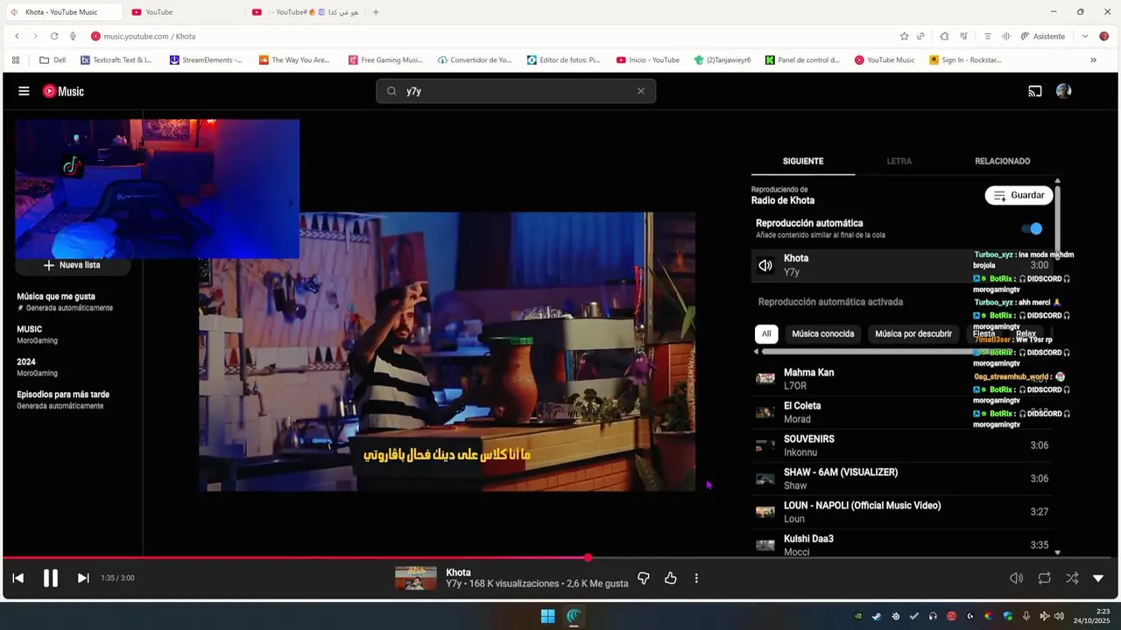Play SOUVENIRS by Inkonnu

pyautogui.click(x=902, y=445)
